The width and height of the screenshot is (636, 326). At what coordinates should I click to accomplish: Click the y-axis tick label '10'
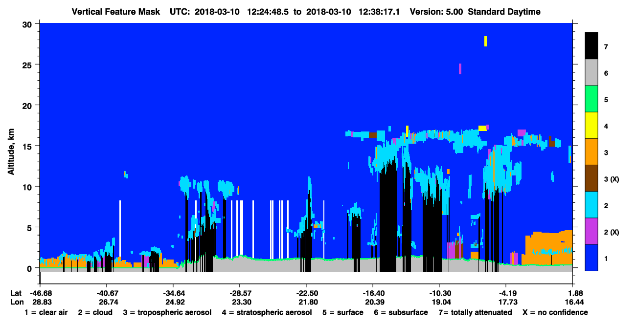28,187
